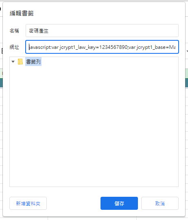Viewport: 188px width, 220px height.
Task: Place cursor on 密碼產生 text
Action: click(39, 31)
